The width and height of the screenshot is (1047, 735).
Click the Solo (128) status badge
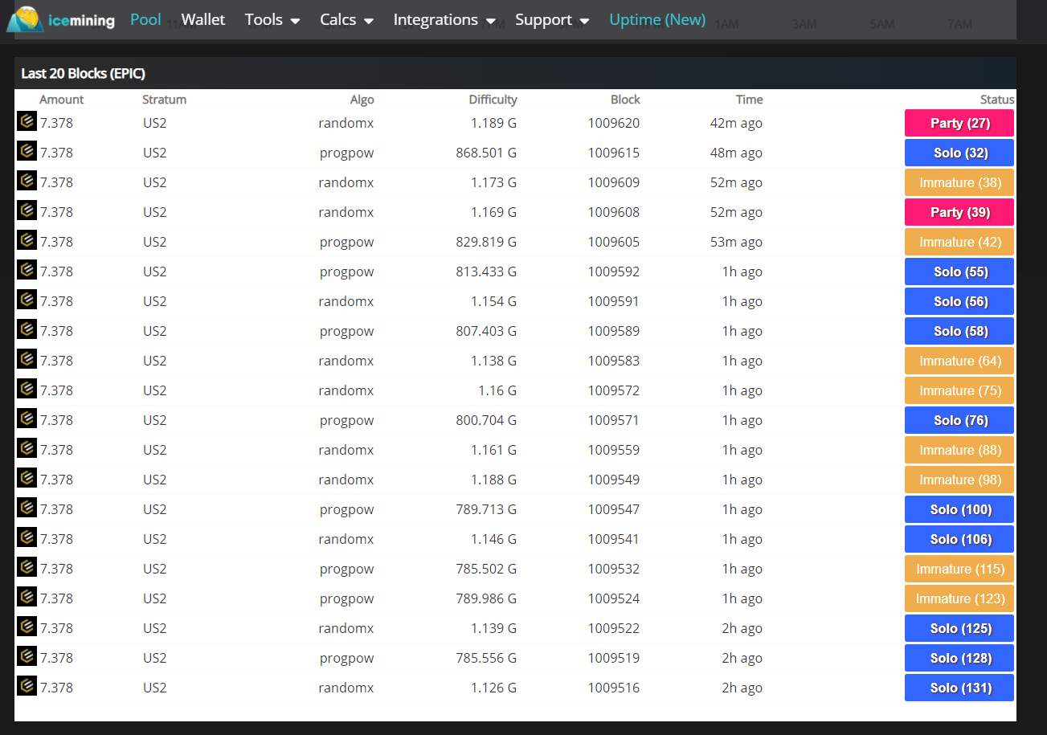tap(959, 658)
